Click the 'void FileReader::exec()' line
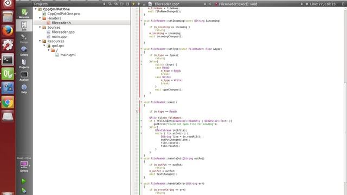Screen dimensions: 347x195 pos(160,102)
